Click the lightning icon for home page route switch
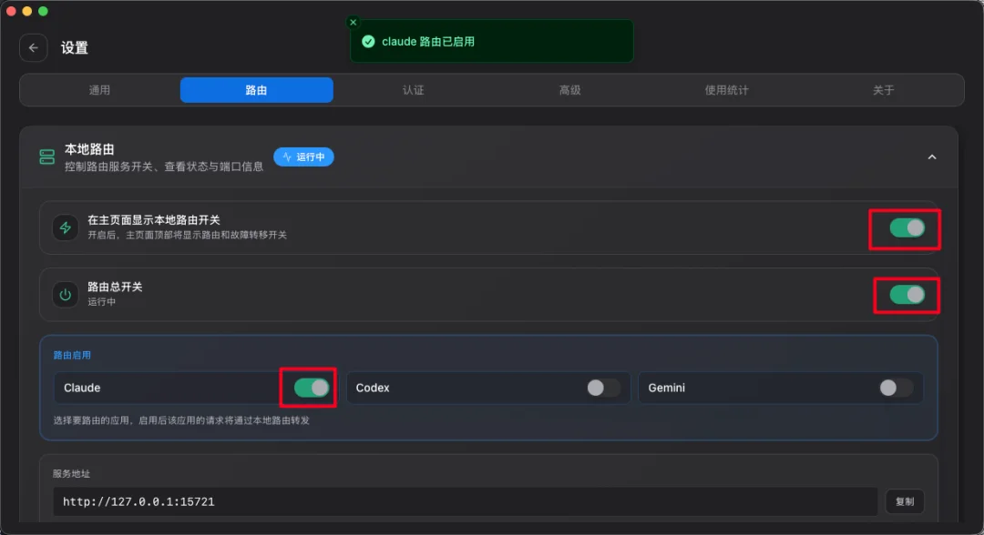This screenshot has height=535, width=984. [64, 226]
